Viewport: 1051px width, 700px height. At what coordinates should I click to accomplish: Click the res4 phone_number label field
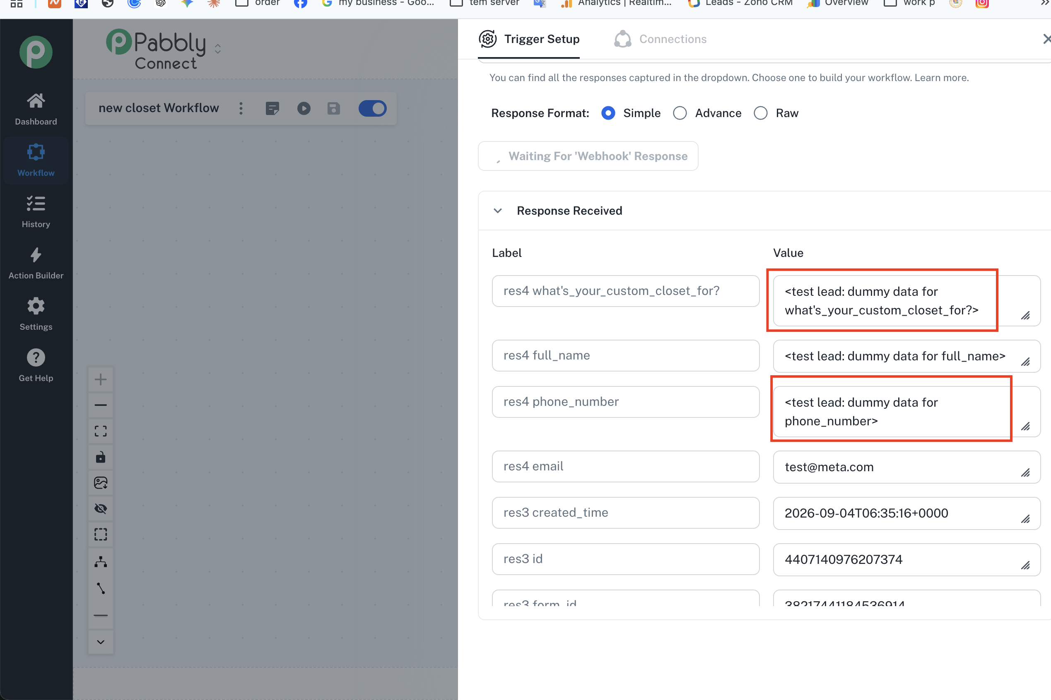point(626,402)
